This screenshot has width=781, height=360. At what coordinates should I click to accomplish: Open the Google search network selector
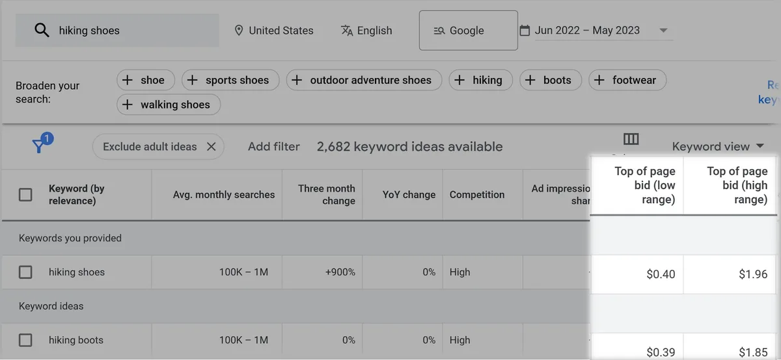(469, 31)
